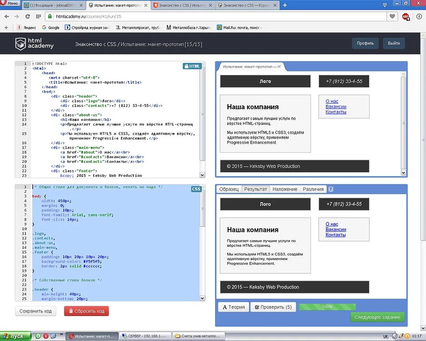Select the Образец tab

pyautogui.click(x=229, y=189)
